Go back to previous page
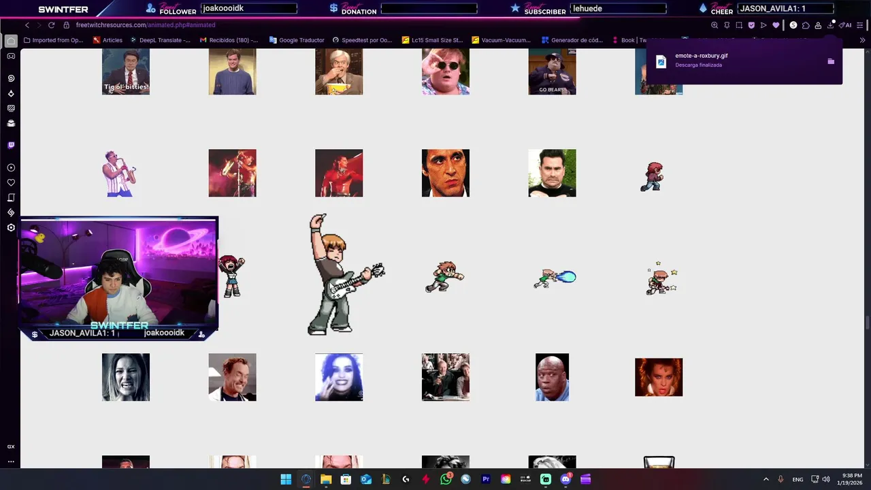871x490 pixels. [x=27, y=25]
